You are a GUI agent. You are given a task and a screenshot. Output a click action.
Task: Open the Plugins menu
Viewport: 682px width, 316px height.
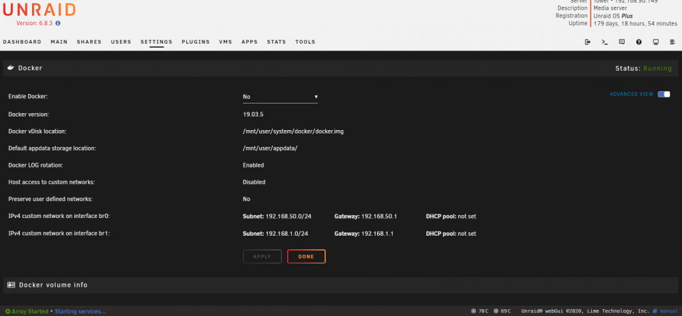pos(196,42)
